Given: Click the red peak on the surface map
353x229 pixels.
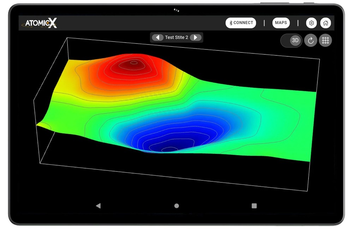Looking at the screenshot, I should coord(133,64).
